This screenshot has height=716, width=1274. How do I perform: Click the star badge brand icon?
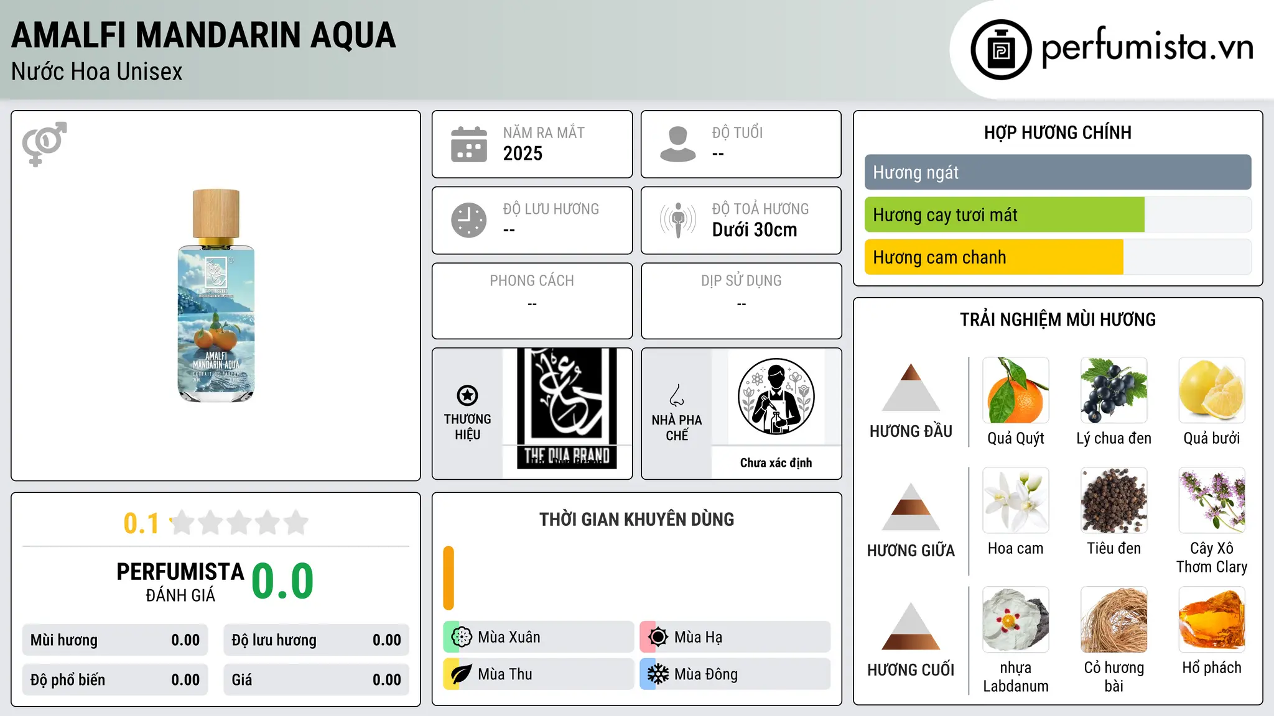[x=467, y=395]
